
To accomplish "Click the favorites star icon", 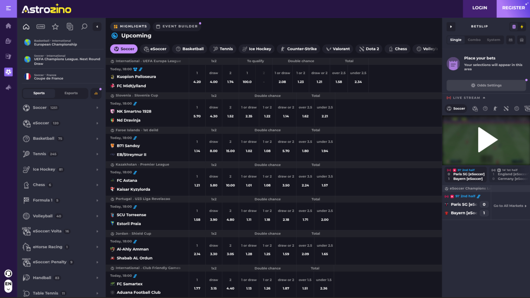I will pyautogui.click(x=55, y=26).
